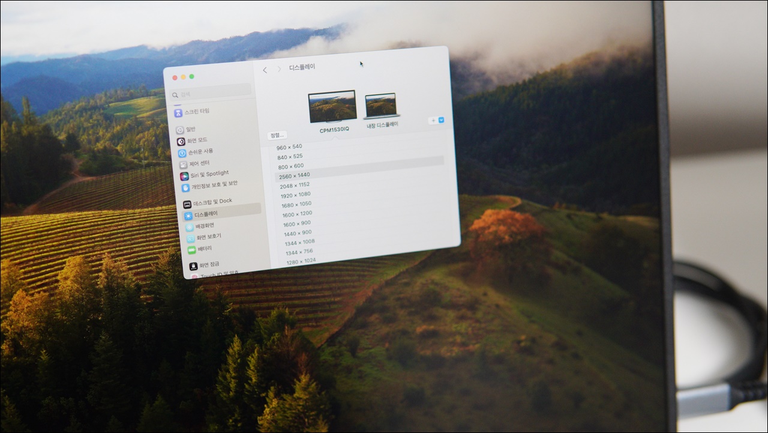Select the 배경화면 (Wallpaper) sidebar item
This screenshot has height=433, width=768.
coord(190,227)
